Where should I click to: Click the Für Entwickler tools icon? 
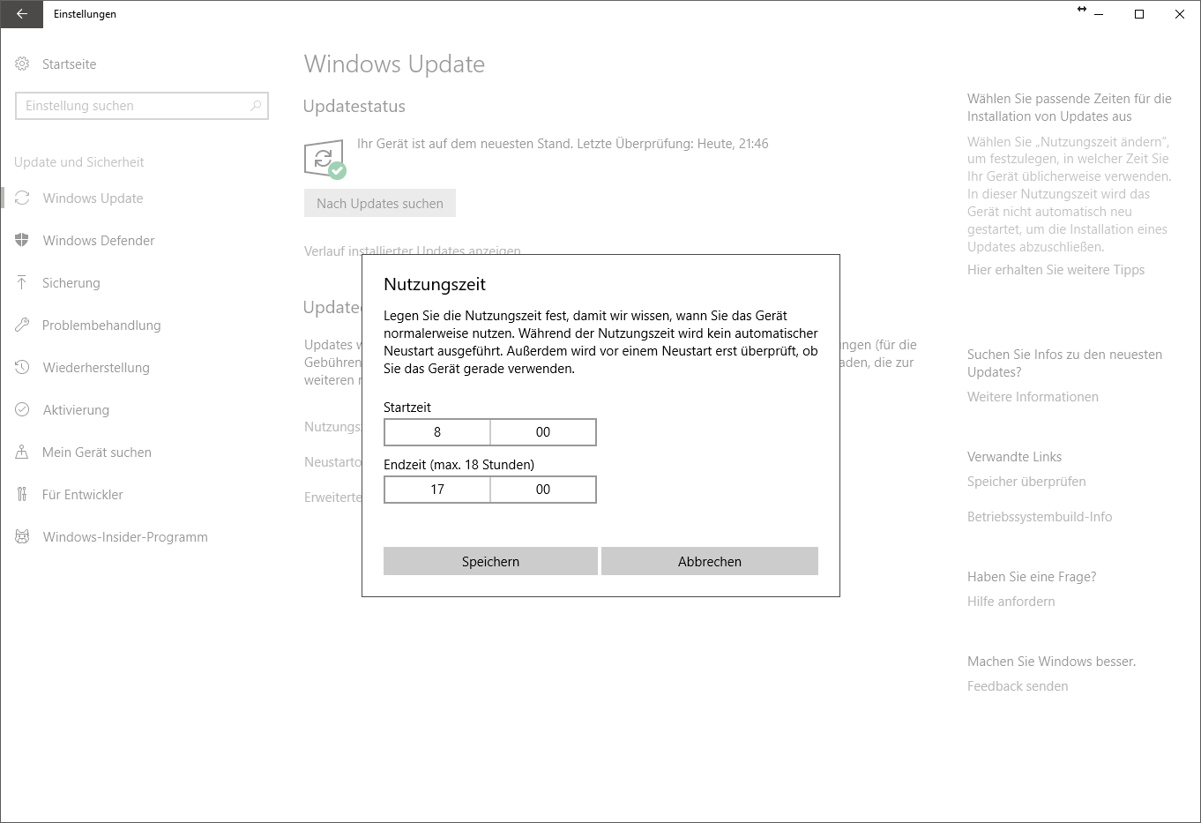22,494
